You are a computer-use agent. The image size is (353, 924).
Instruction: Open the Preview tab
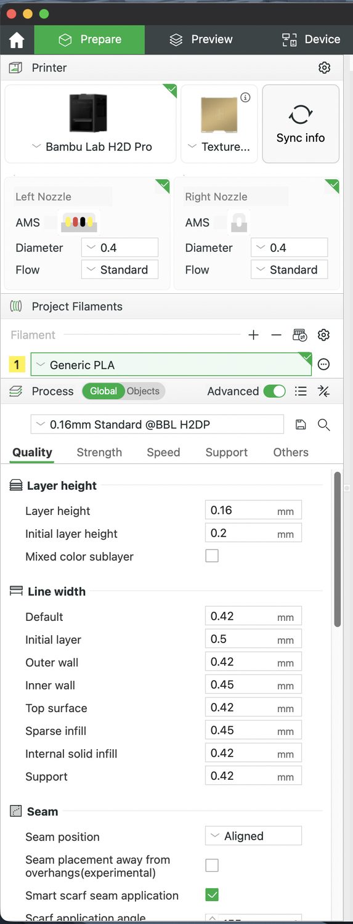click(x=201, y=39)
